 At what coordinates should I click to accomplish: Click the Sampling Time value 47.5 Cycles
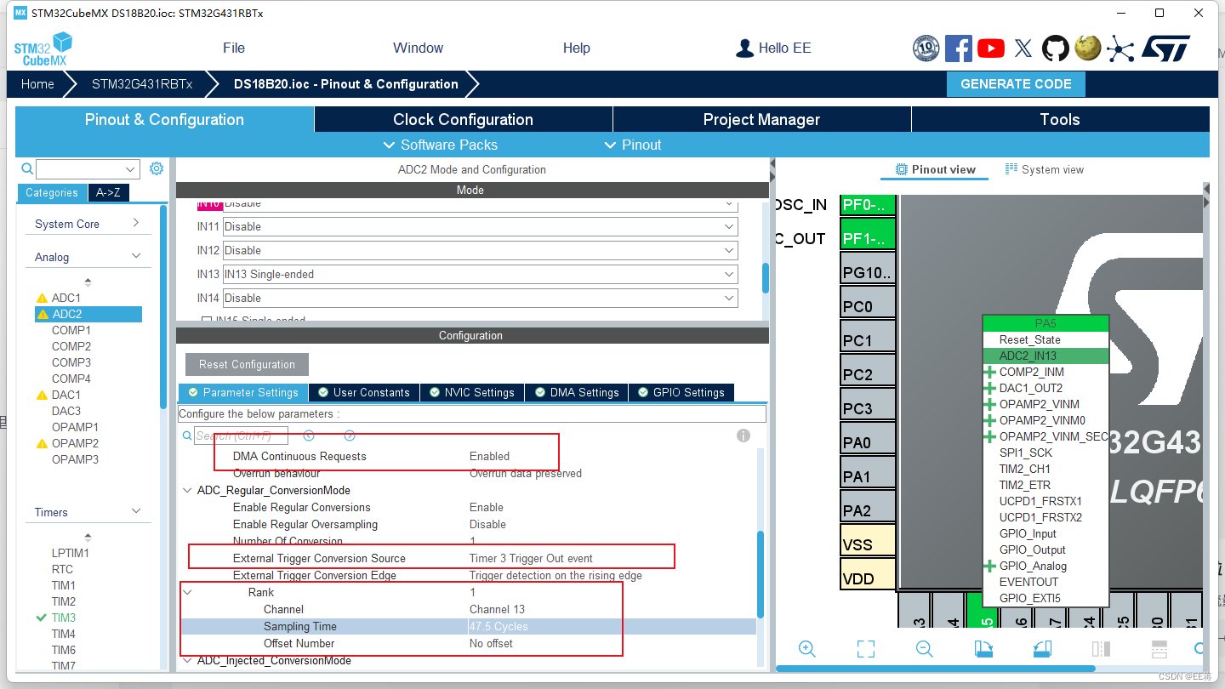tap(499, 627)
